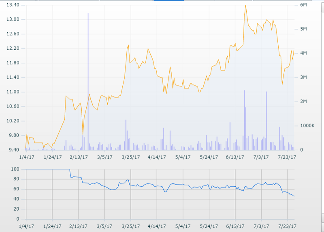Click the right end of the blue indicator line
The height and width of the screenshot is (232, 324).
(x=294, y=196)
